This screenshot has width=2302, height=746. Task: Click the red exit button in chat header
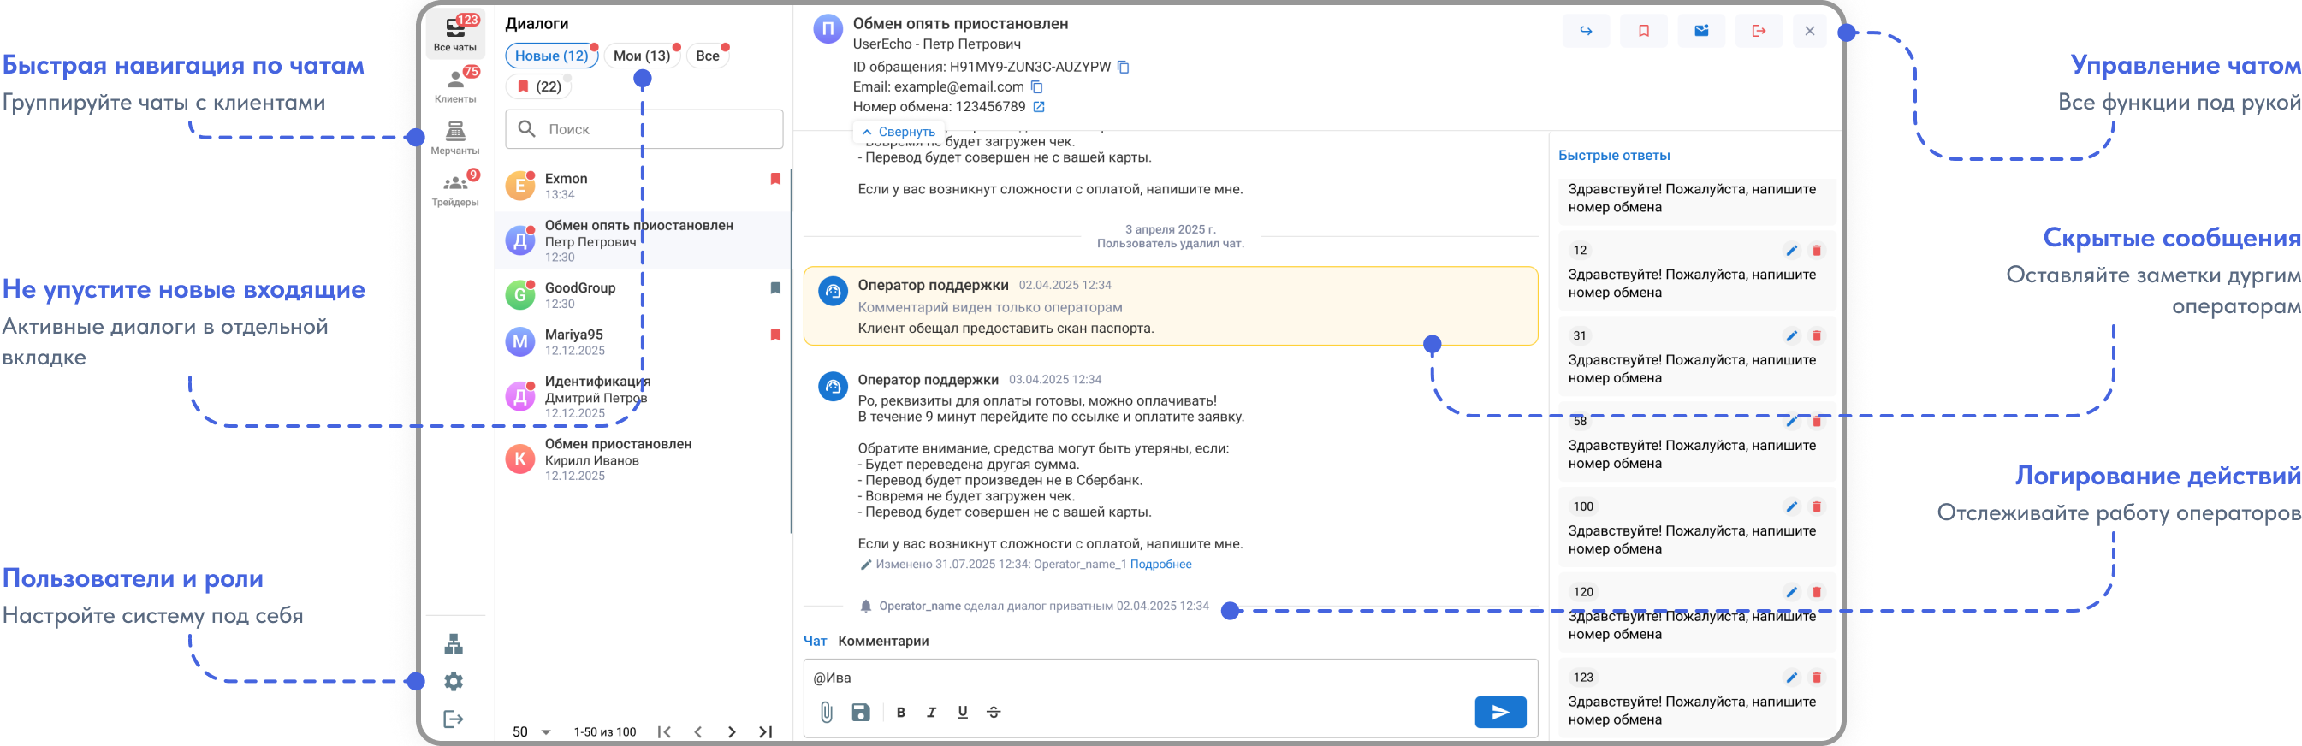click(x=1759, y=32)
